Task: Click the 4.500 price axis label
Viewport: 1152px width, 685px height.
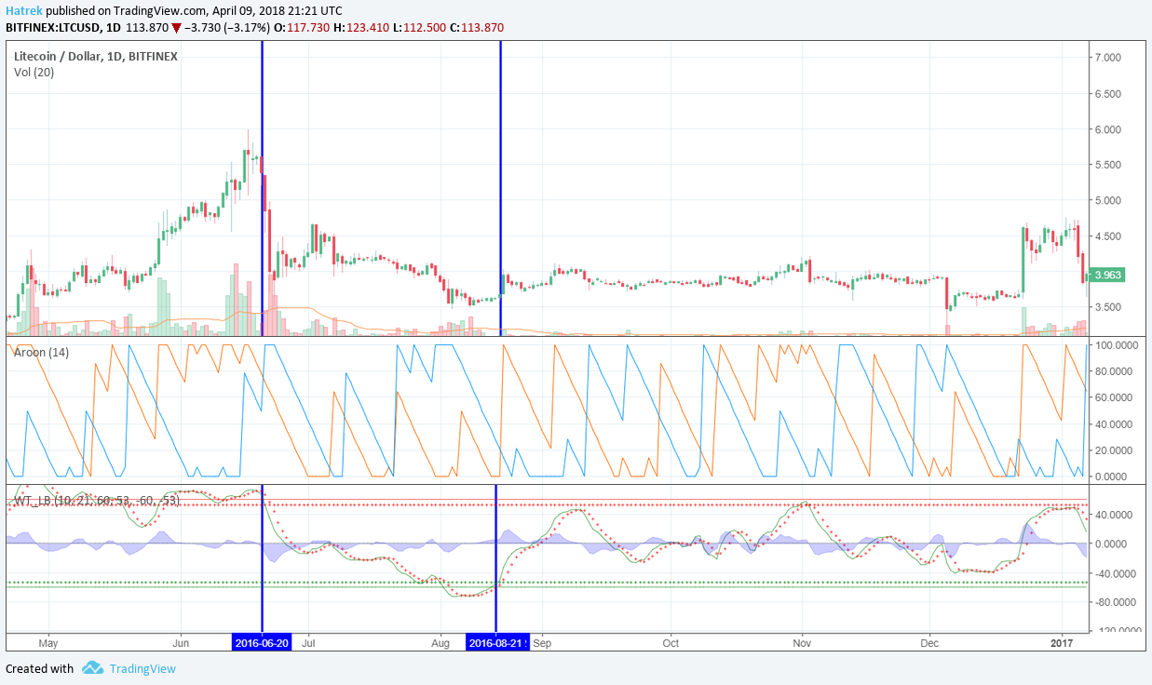Action: pyautogui.click(x=1107, y=236)
